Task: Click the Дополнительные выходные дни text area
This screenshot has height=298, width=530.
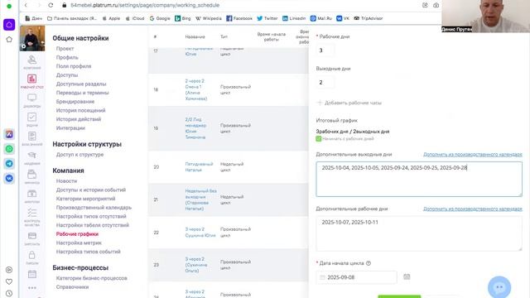Action: coord(419,179)
